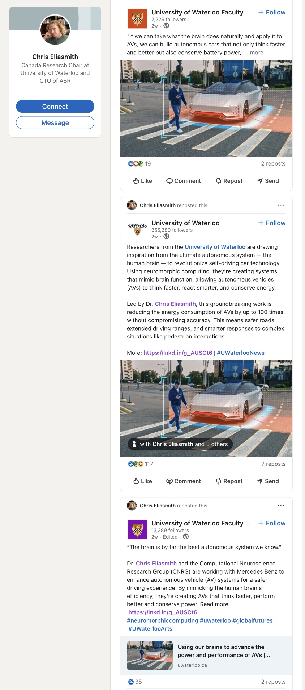This screenshot has height=690, width=305.
Task: Click the purple University of Waterloo Faculty logo
Action: pyautogui.click(x=137, y=529)
